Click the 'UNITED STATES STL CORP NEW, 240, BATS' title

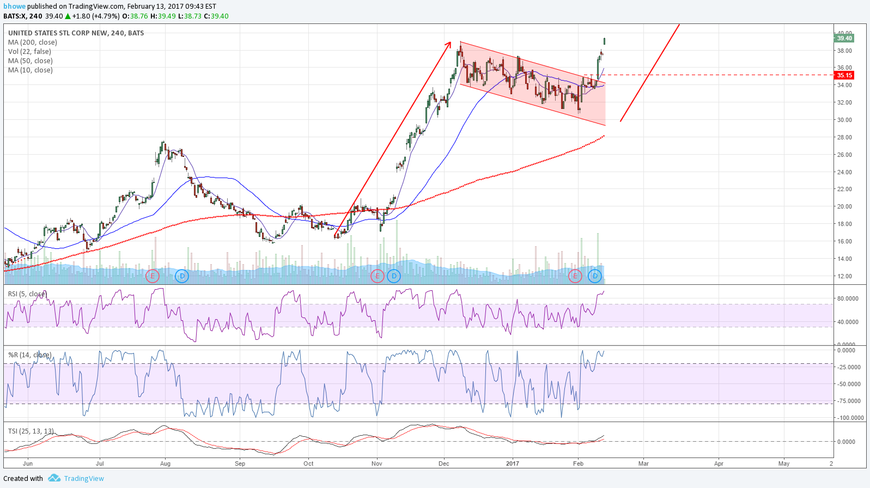pos(76,33)
